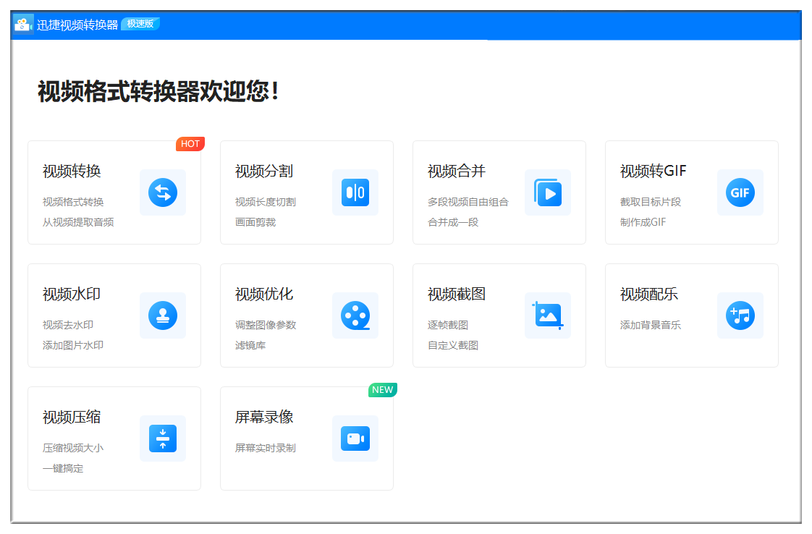Click the 极速版 tag in the title bar
Viewport: 812px width, 534px height.
140,23
